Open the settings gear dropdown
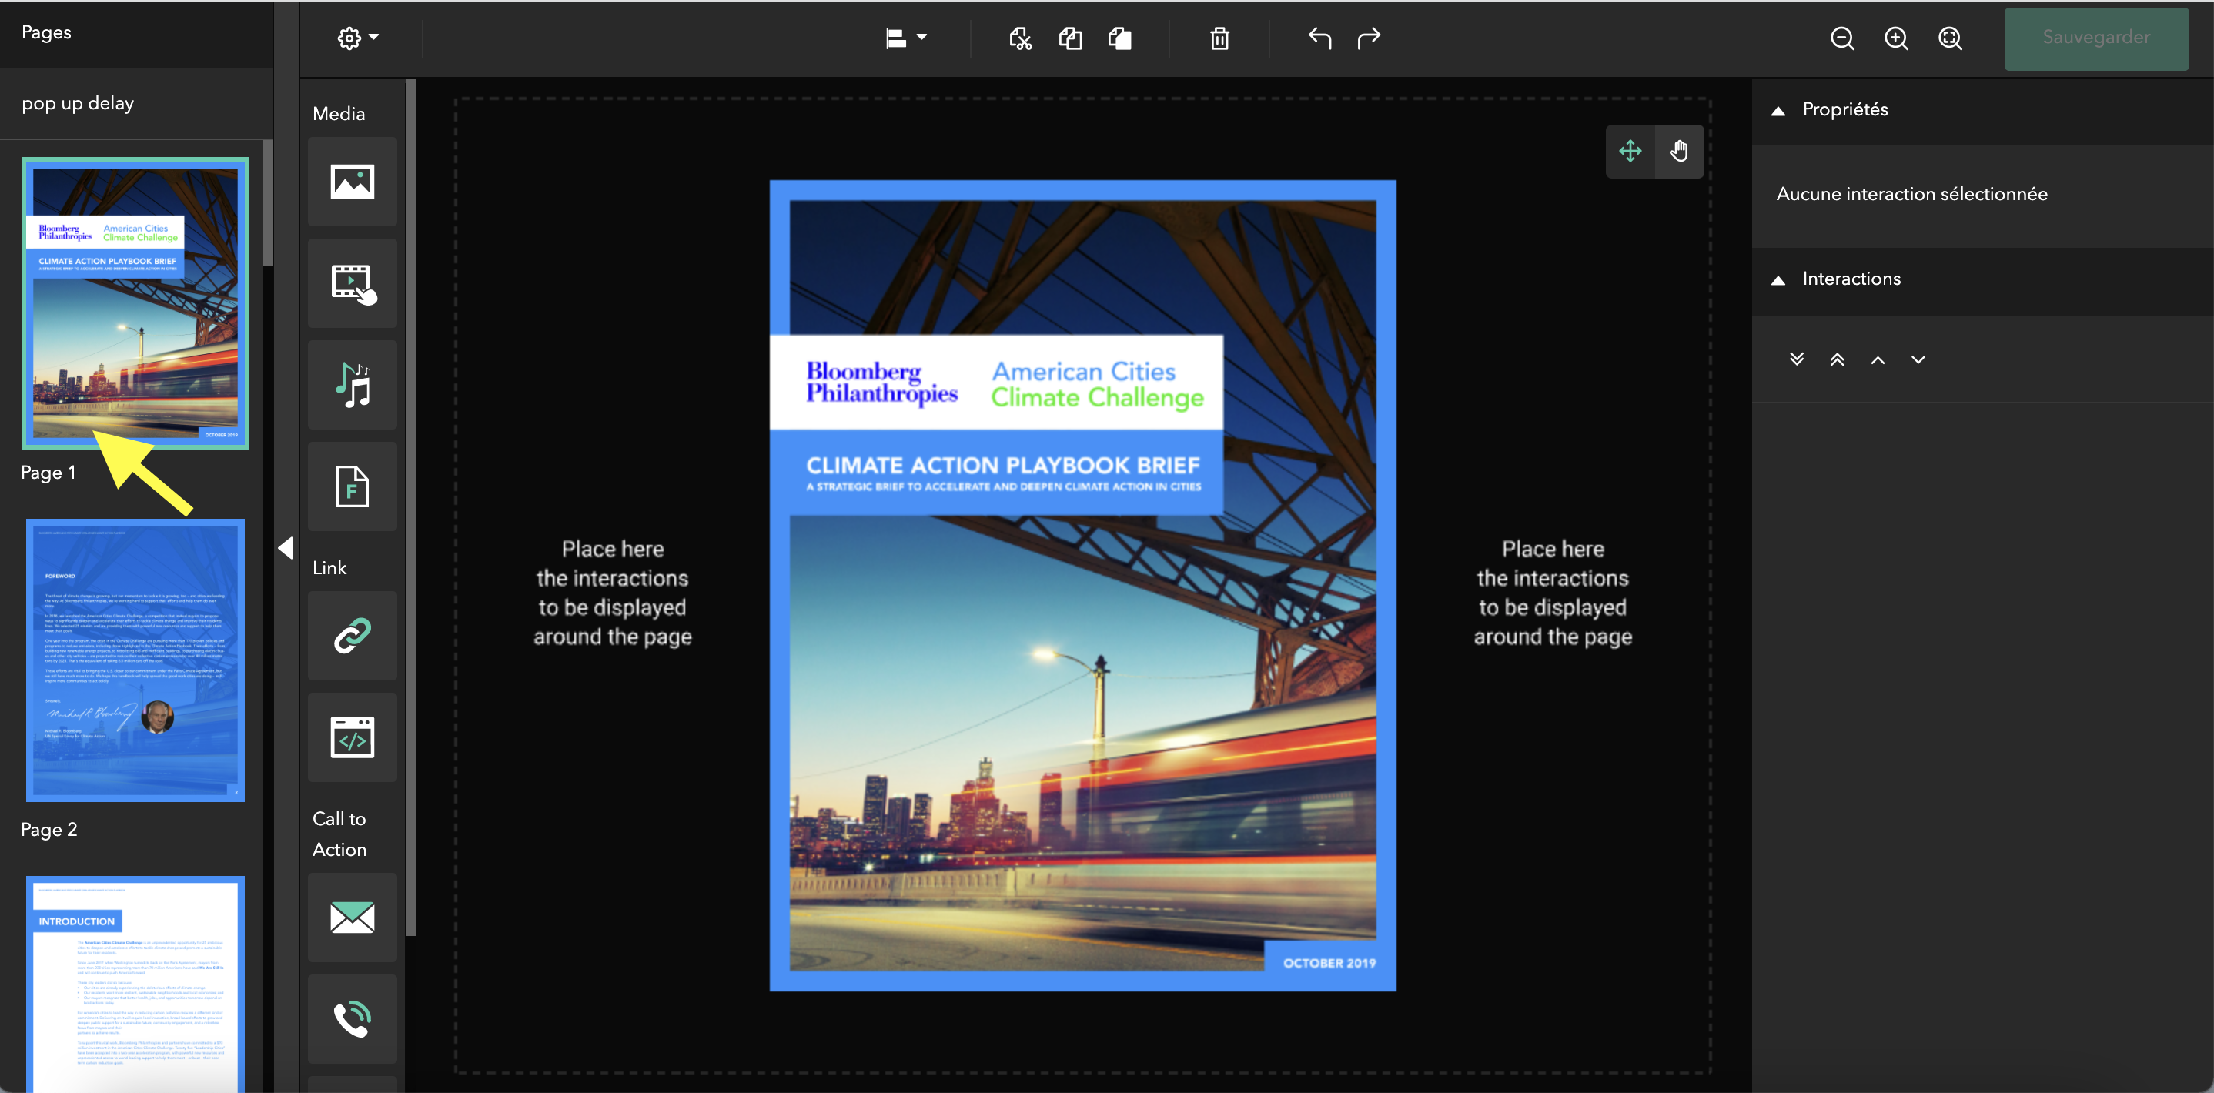 click(x=357, y=38)
